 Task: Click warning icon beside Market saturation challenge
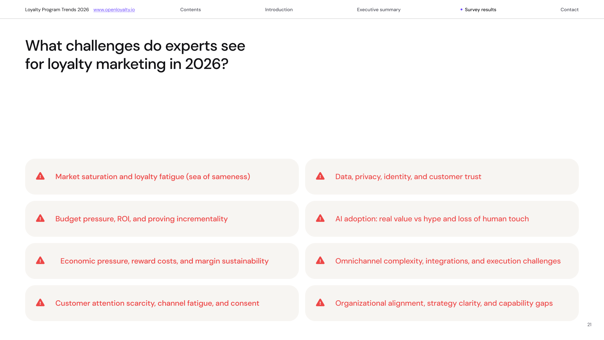pos(40,176)
